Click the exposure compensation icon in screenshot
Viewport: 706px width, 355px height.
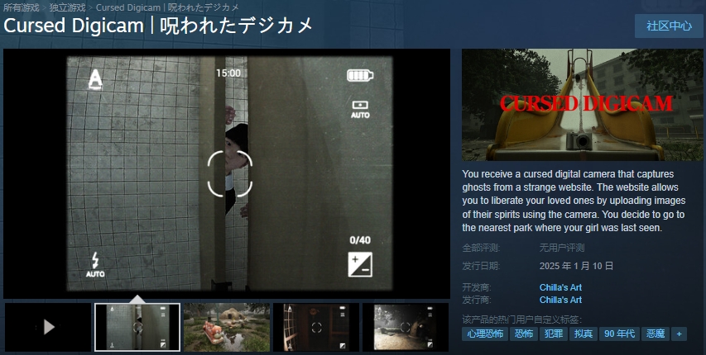click(360, 265)
